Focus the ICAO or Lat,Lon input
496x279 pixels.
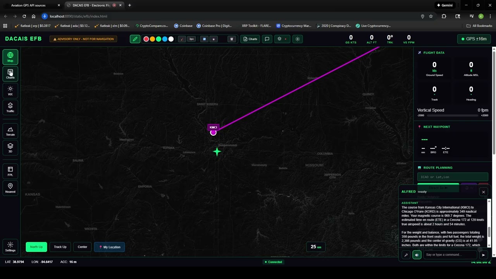pyautogui.click(x=453, y=177)
